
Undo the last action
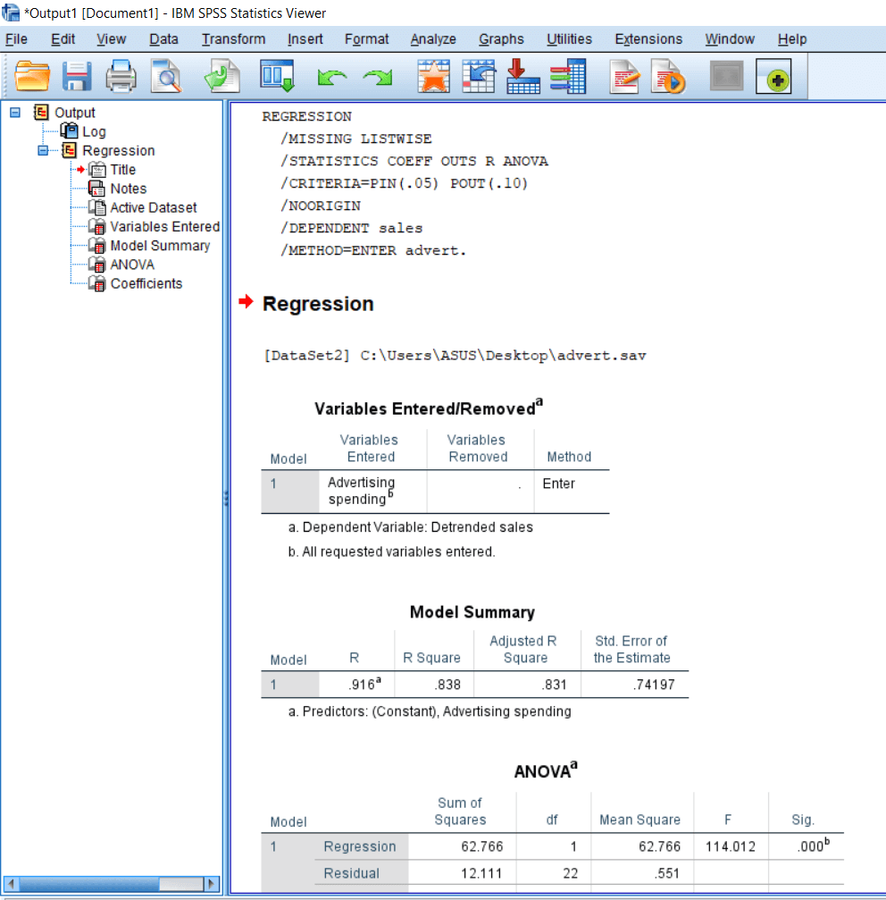(332, 76)
